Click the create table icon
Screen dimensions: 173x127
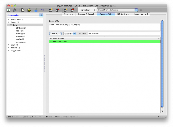click(51, 10)
